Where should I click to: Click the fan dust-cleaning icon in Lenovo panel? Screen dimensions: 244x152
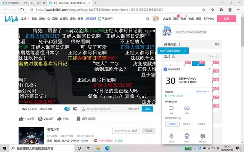(x=202, y=136)
